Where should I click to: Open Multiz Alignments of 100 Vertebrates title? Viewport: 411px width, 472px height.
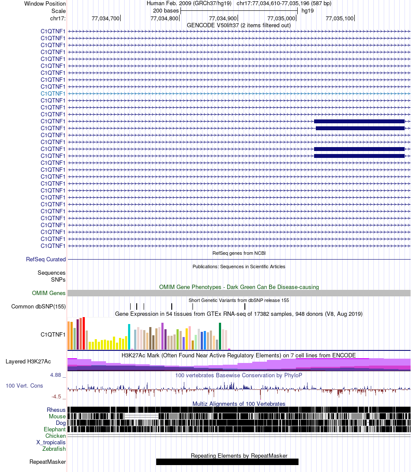(x=239, y=404)
